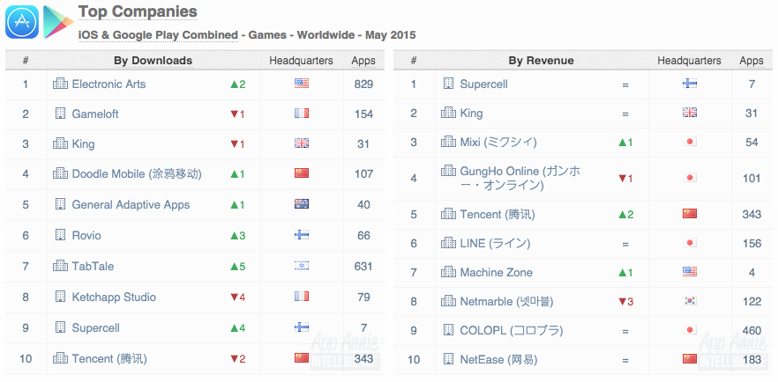Open Supercell in the downloads table

96,327
